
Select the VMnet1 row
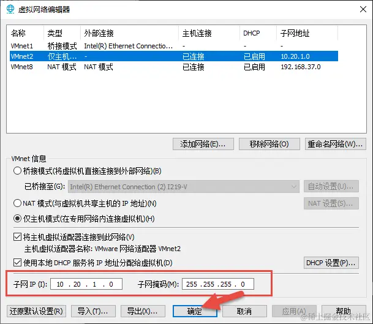(174, 46)
